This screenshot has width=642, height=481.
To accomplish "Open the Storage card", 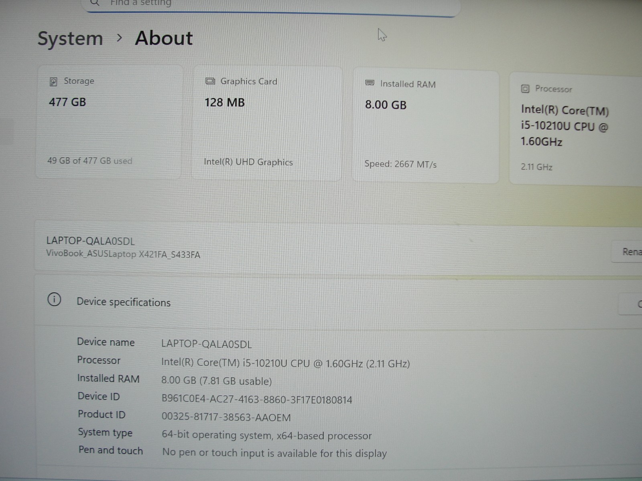I will (x=108, y=121).
